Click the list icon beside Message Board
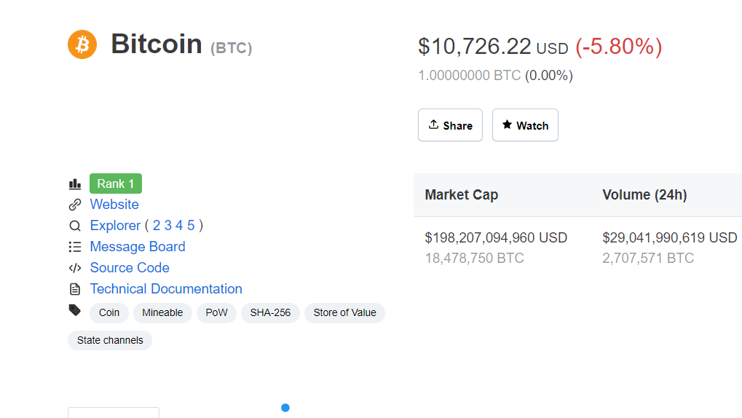 pos(75,247)
